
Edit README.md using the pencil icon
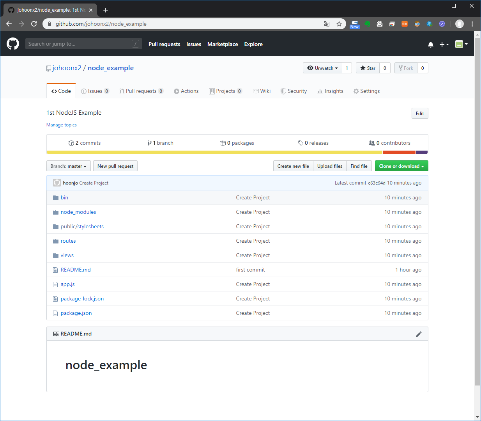(419, 334)
